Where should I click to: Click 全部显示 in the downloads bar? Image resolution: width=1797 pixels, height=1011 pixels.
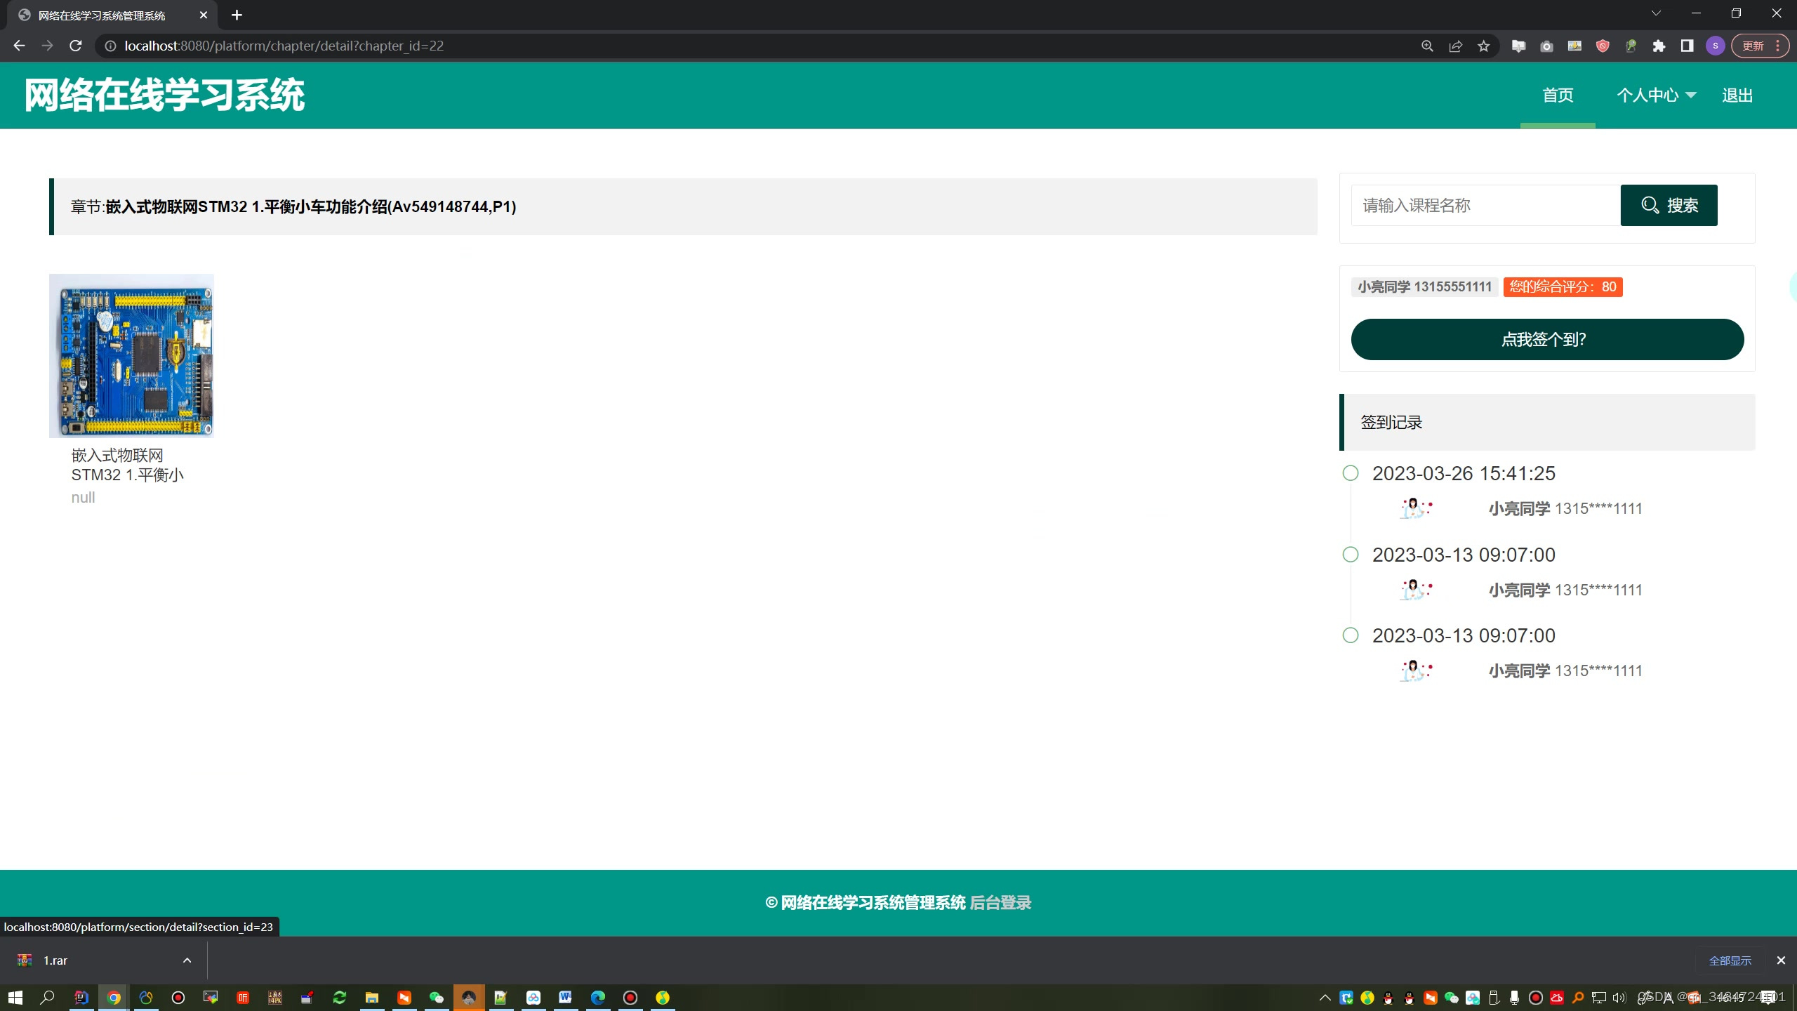1730,960
